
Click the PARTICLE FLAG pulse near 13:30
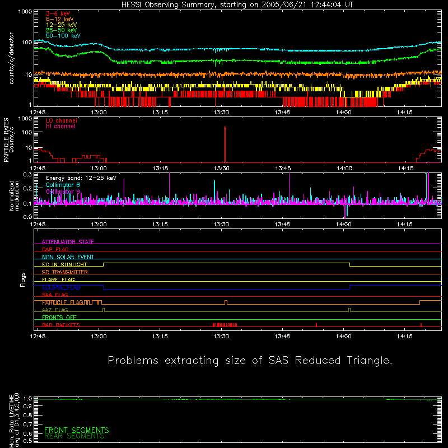(226, 302)
